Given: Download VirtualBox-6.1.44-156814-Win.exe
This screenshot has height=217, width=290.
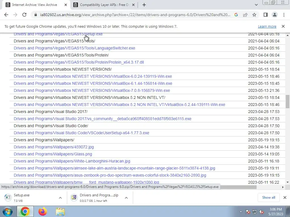Looking at the screenshot, I should (93, 83).
